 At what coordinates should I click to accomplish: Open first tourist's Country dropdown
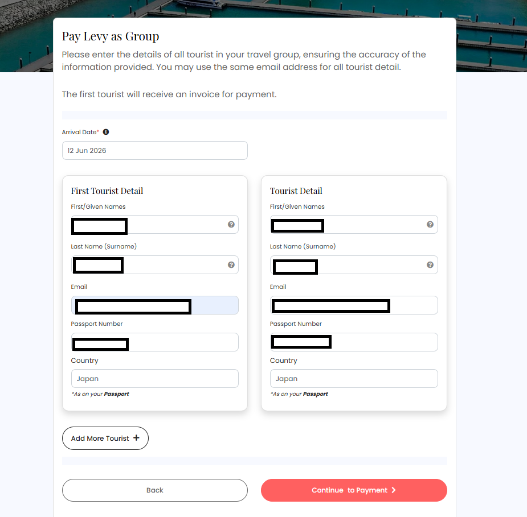tap(155, 378)
